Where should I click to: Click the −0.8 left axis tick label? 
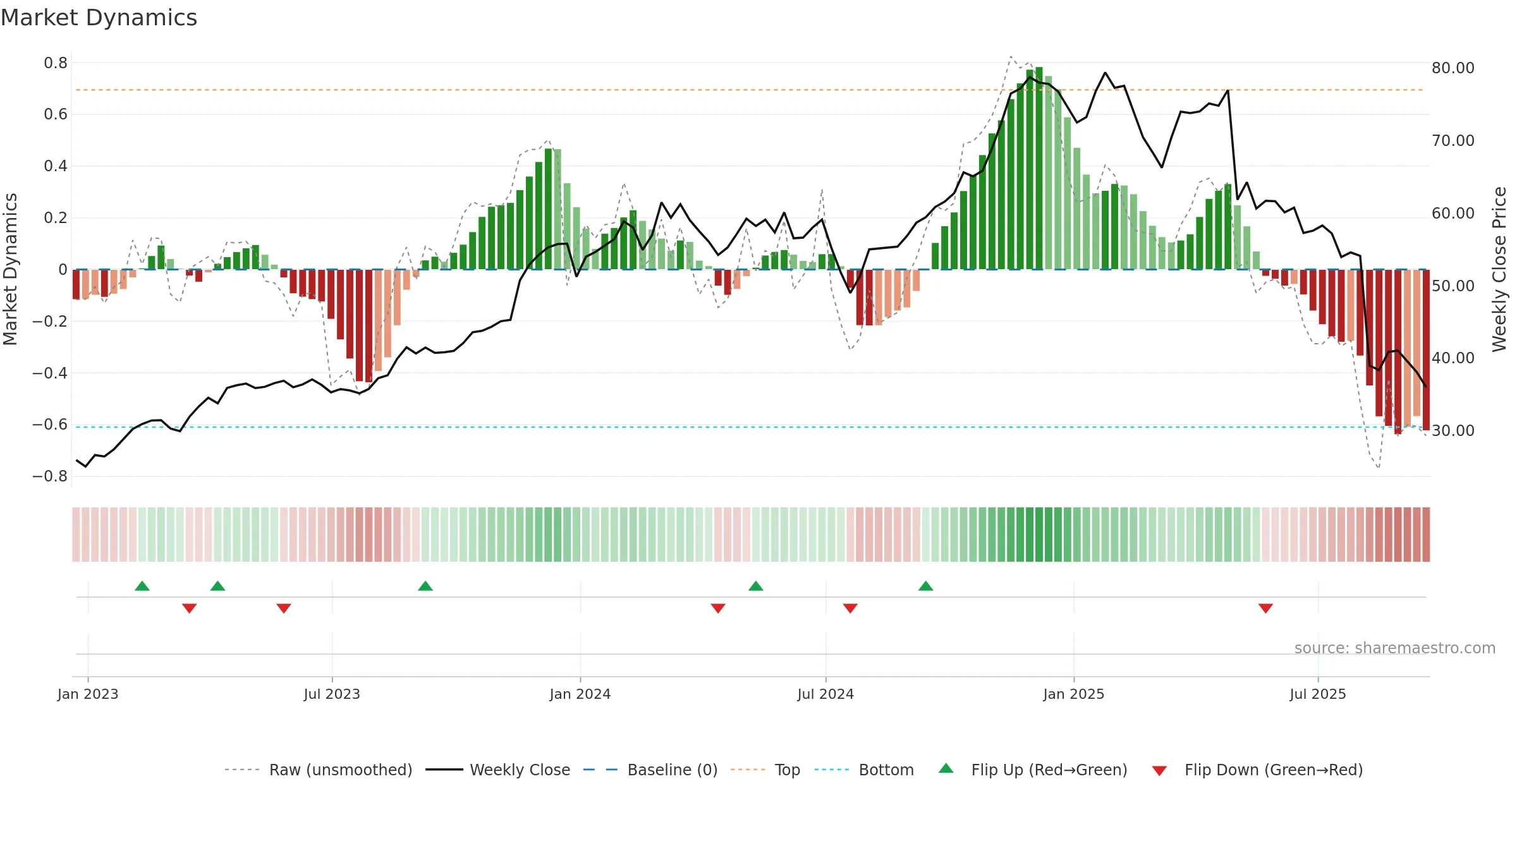[50, 476]
